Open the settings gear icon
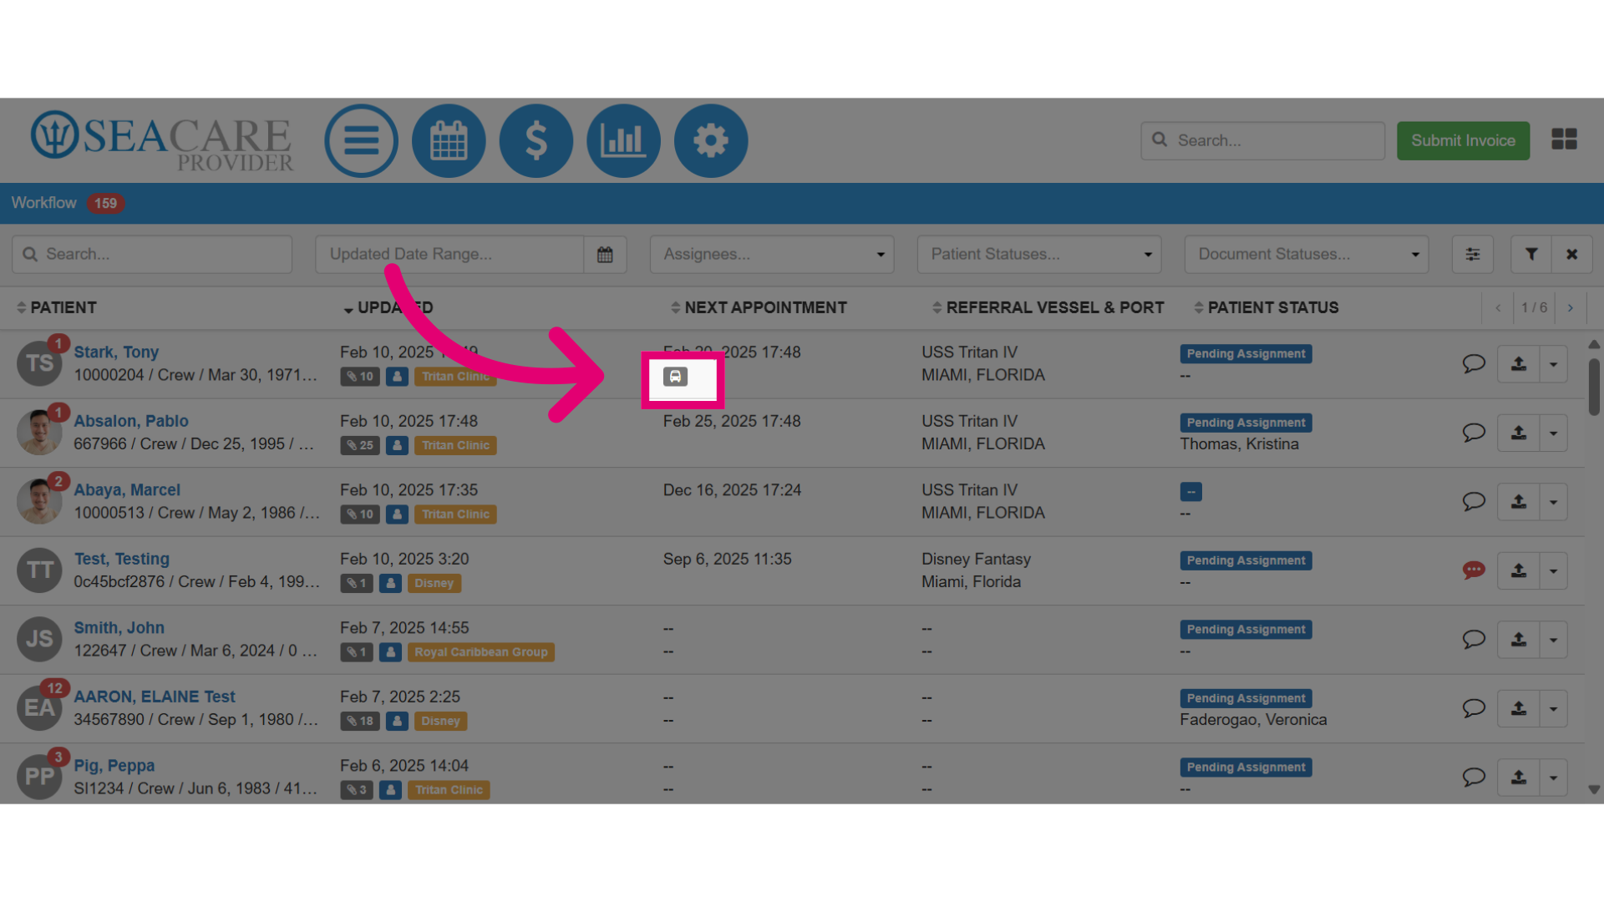The width and height of the screenshot is (1604, 902). pyautogui.click(x=711, y=140)
